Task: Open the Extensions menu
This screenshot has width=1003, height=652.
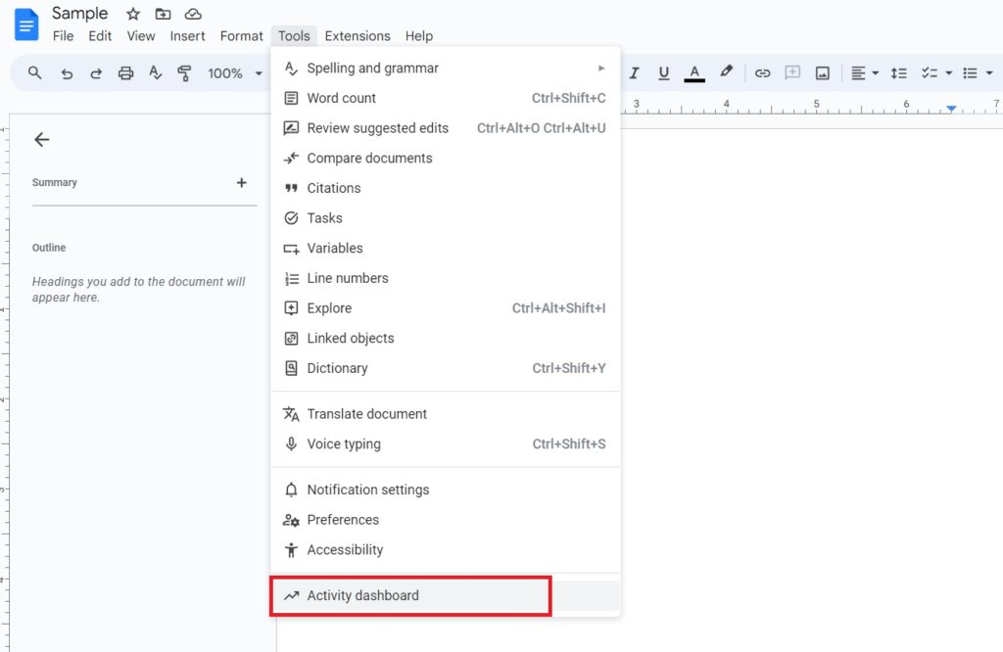Action: pyautogui.click(x=358, y=35)
